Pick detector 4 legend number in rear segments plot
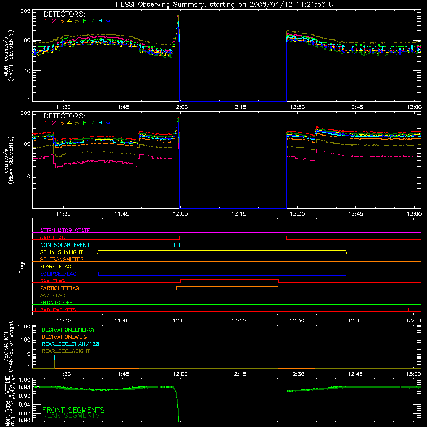Image resolution: width=427 pixels, height=427 pixels. click(69, 123)
